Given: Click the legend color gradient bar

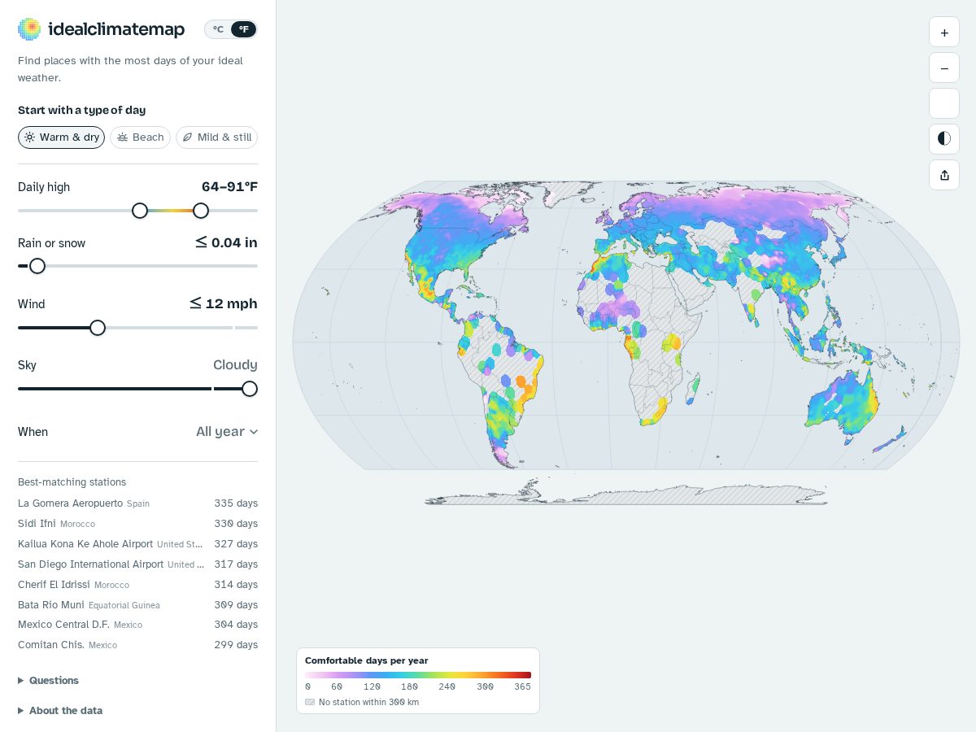Looking at the screenshot, I should (418, 675).
